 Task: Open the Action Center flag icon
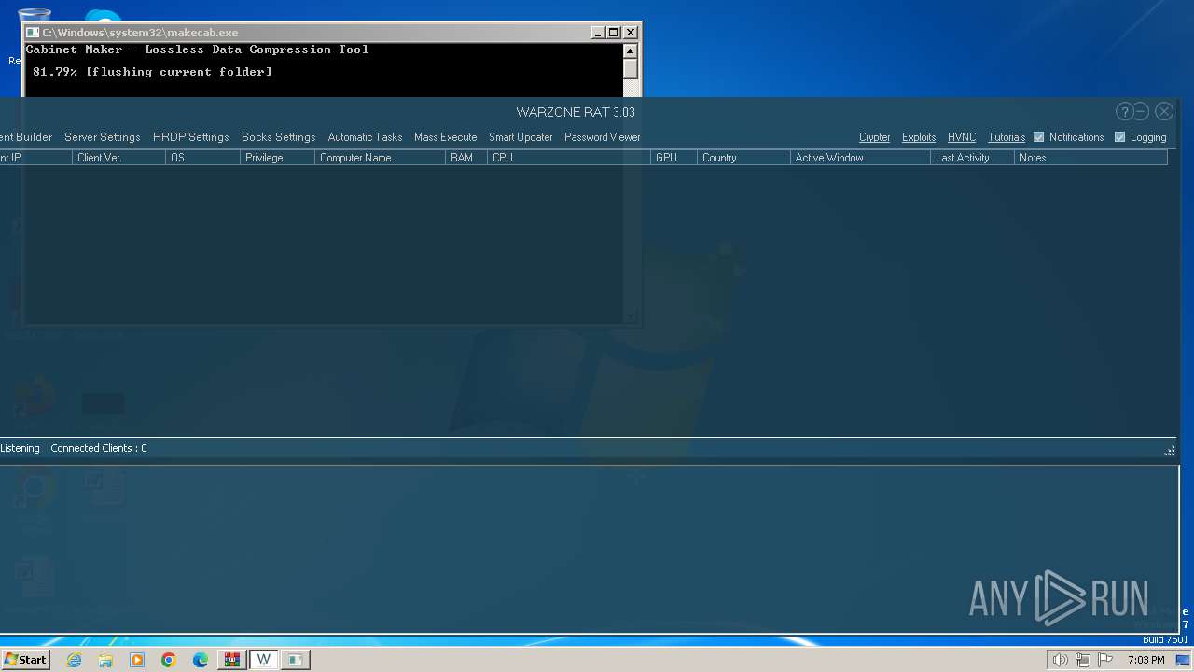coord(1105,660)
